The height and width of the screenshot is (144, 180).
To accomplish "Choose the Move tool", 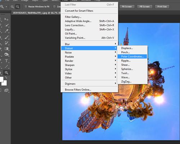I will pos(6,19).
